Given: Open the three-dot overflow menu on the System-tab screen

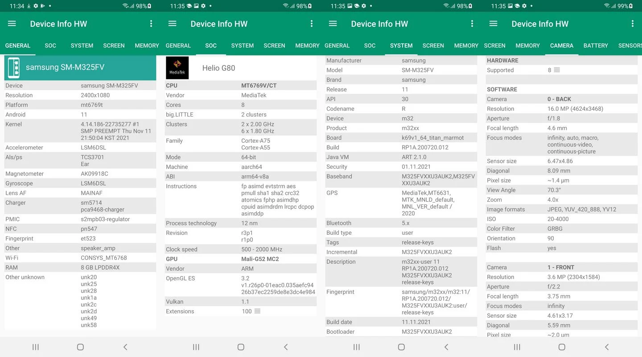Looking at the screenshot, I should coord(472,24).
